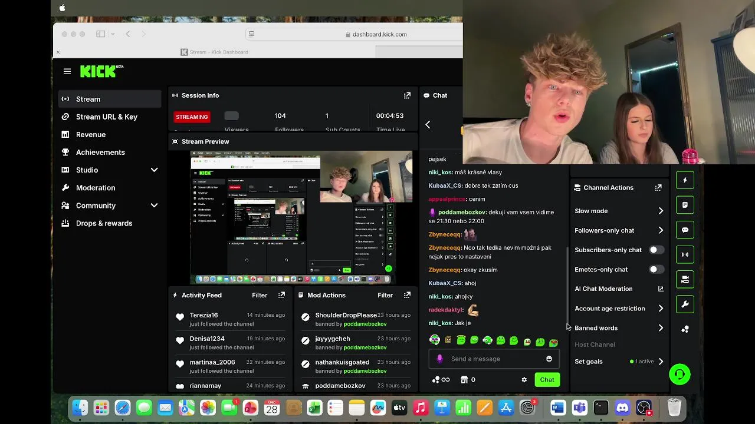
Task: Click the green headset support button
Action: pos(679,374)
